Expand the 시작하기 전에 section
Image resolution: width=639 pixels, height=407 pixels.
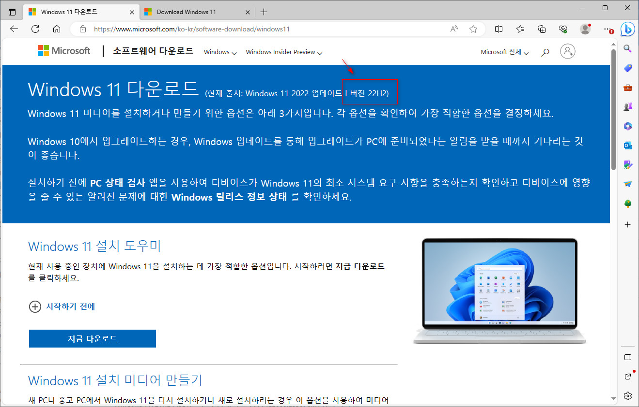tap(62, 306)
